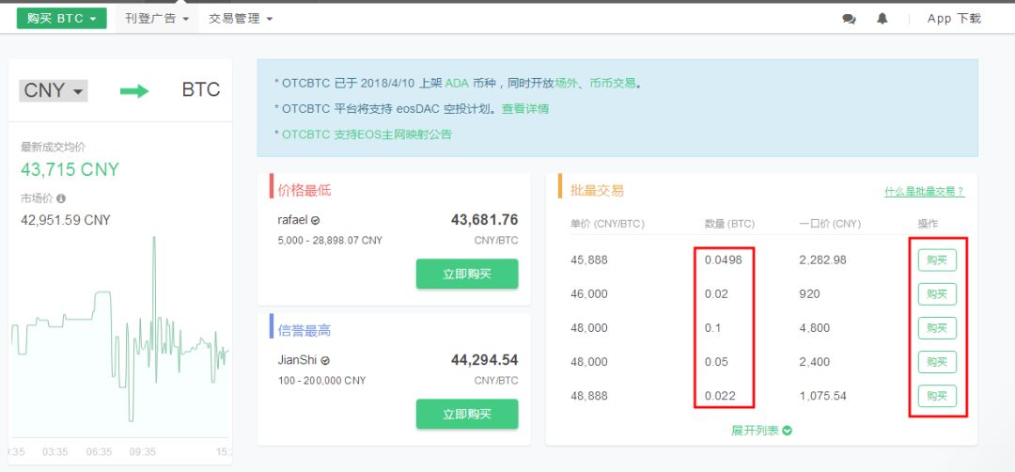This screenshot has height=472, width=1015.
Task: Click verified badge beside JianShi
Action: tap(325, 360)
